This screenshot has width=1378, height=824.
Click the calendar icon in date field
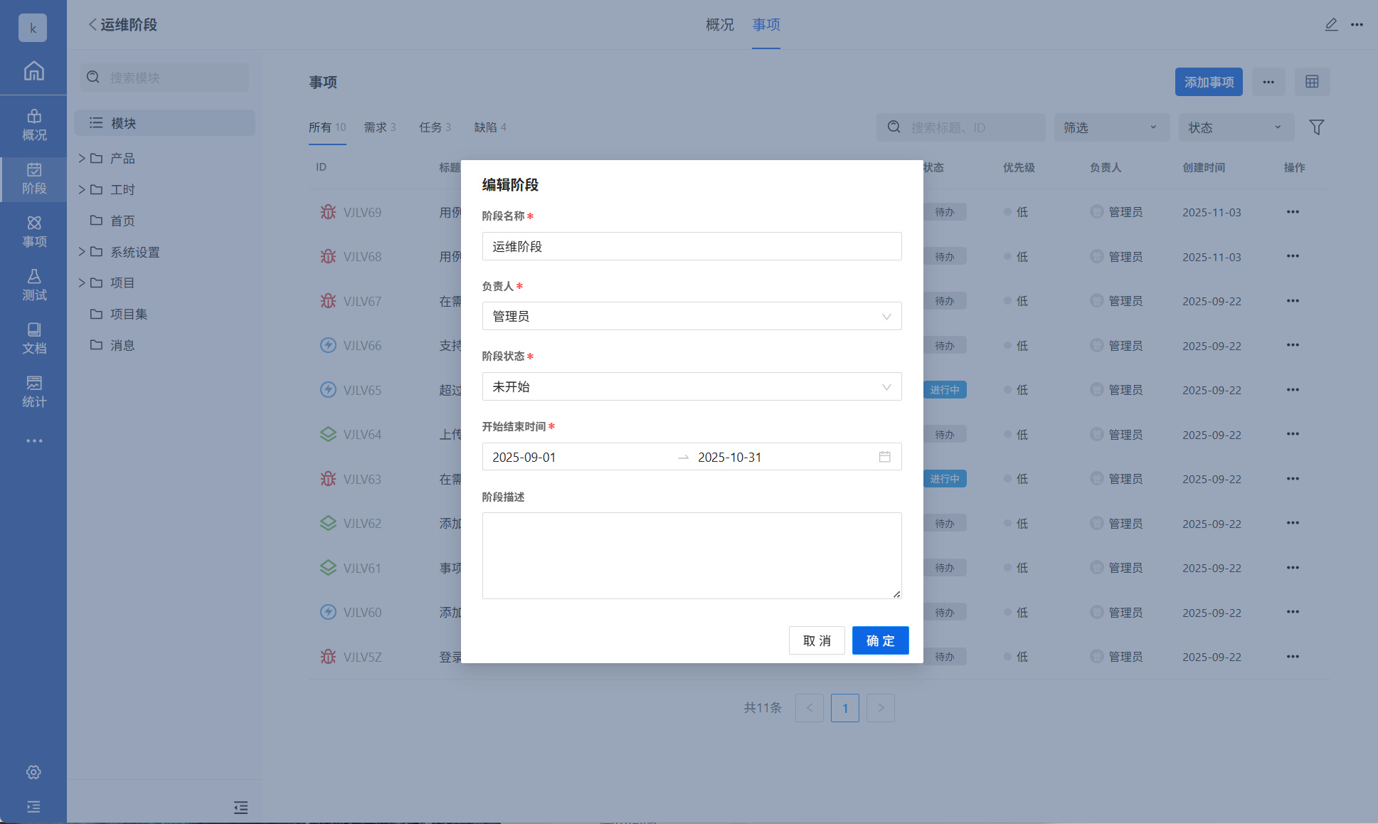[x=884, y=457]
